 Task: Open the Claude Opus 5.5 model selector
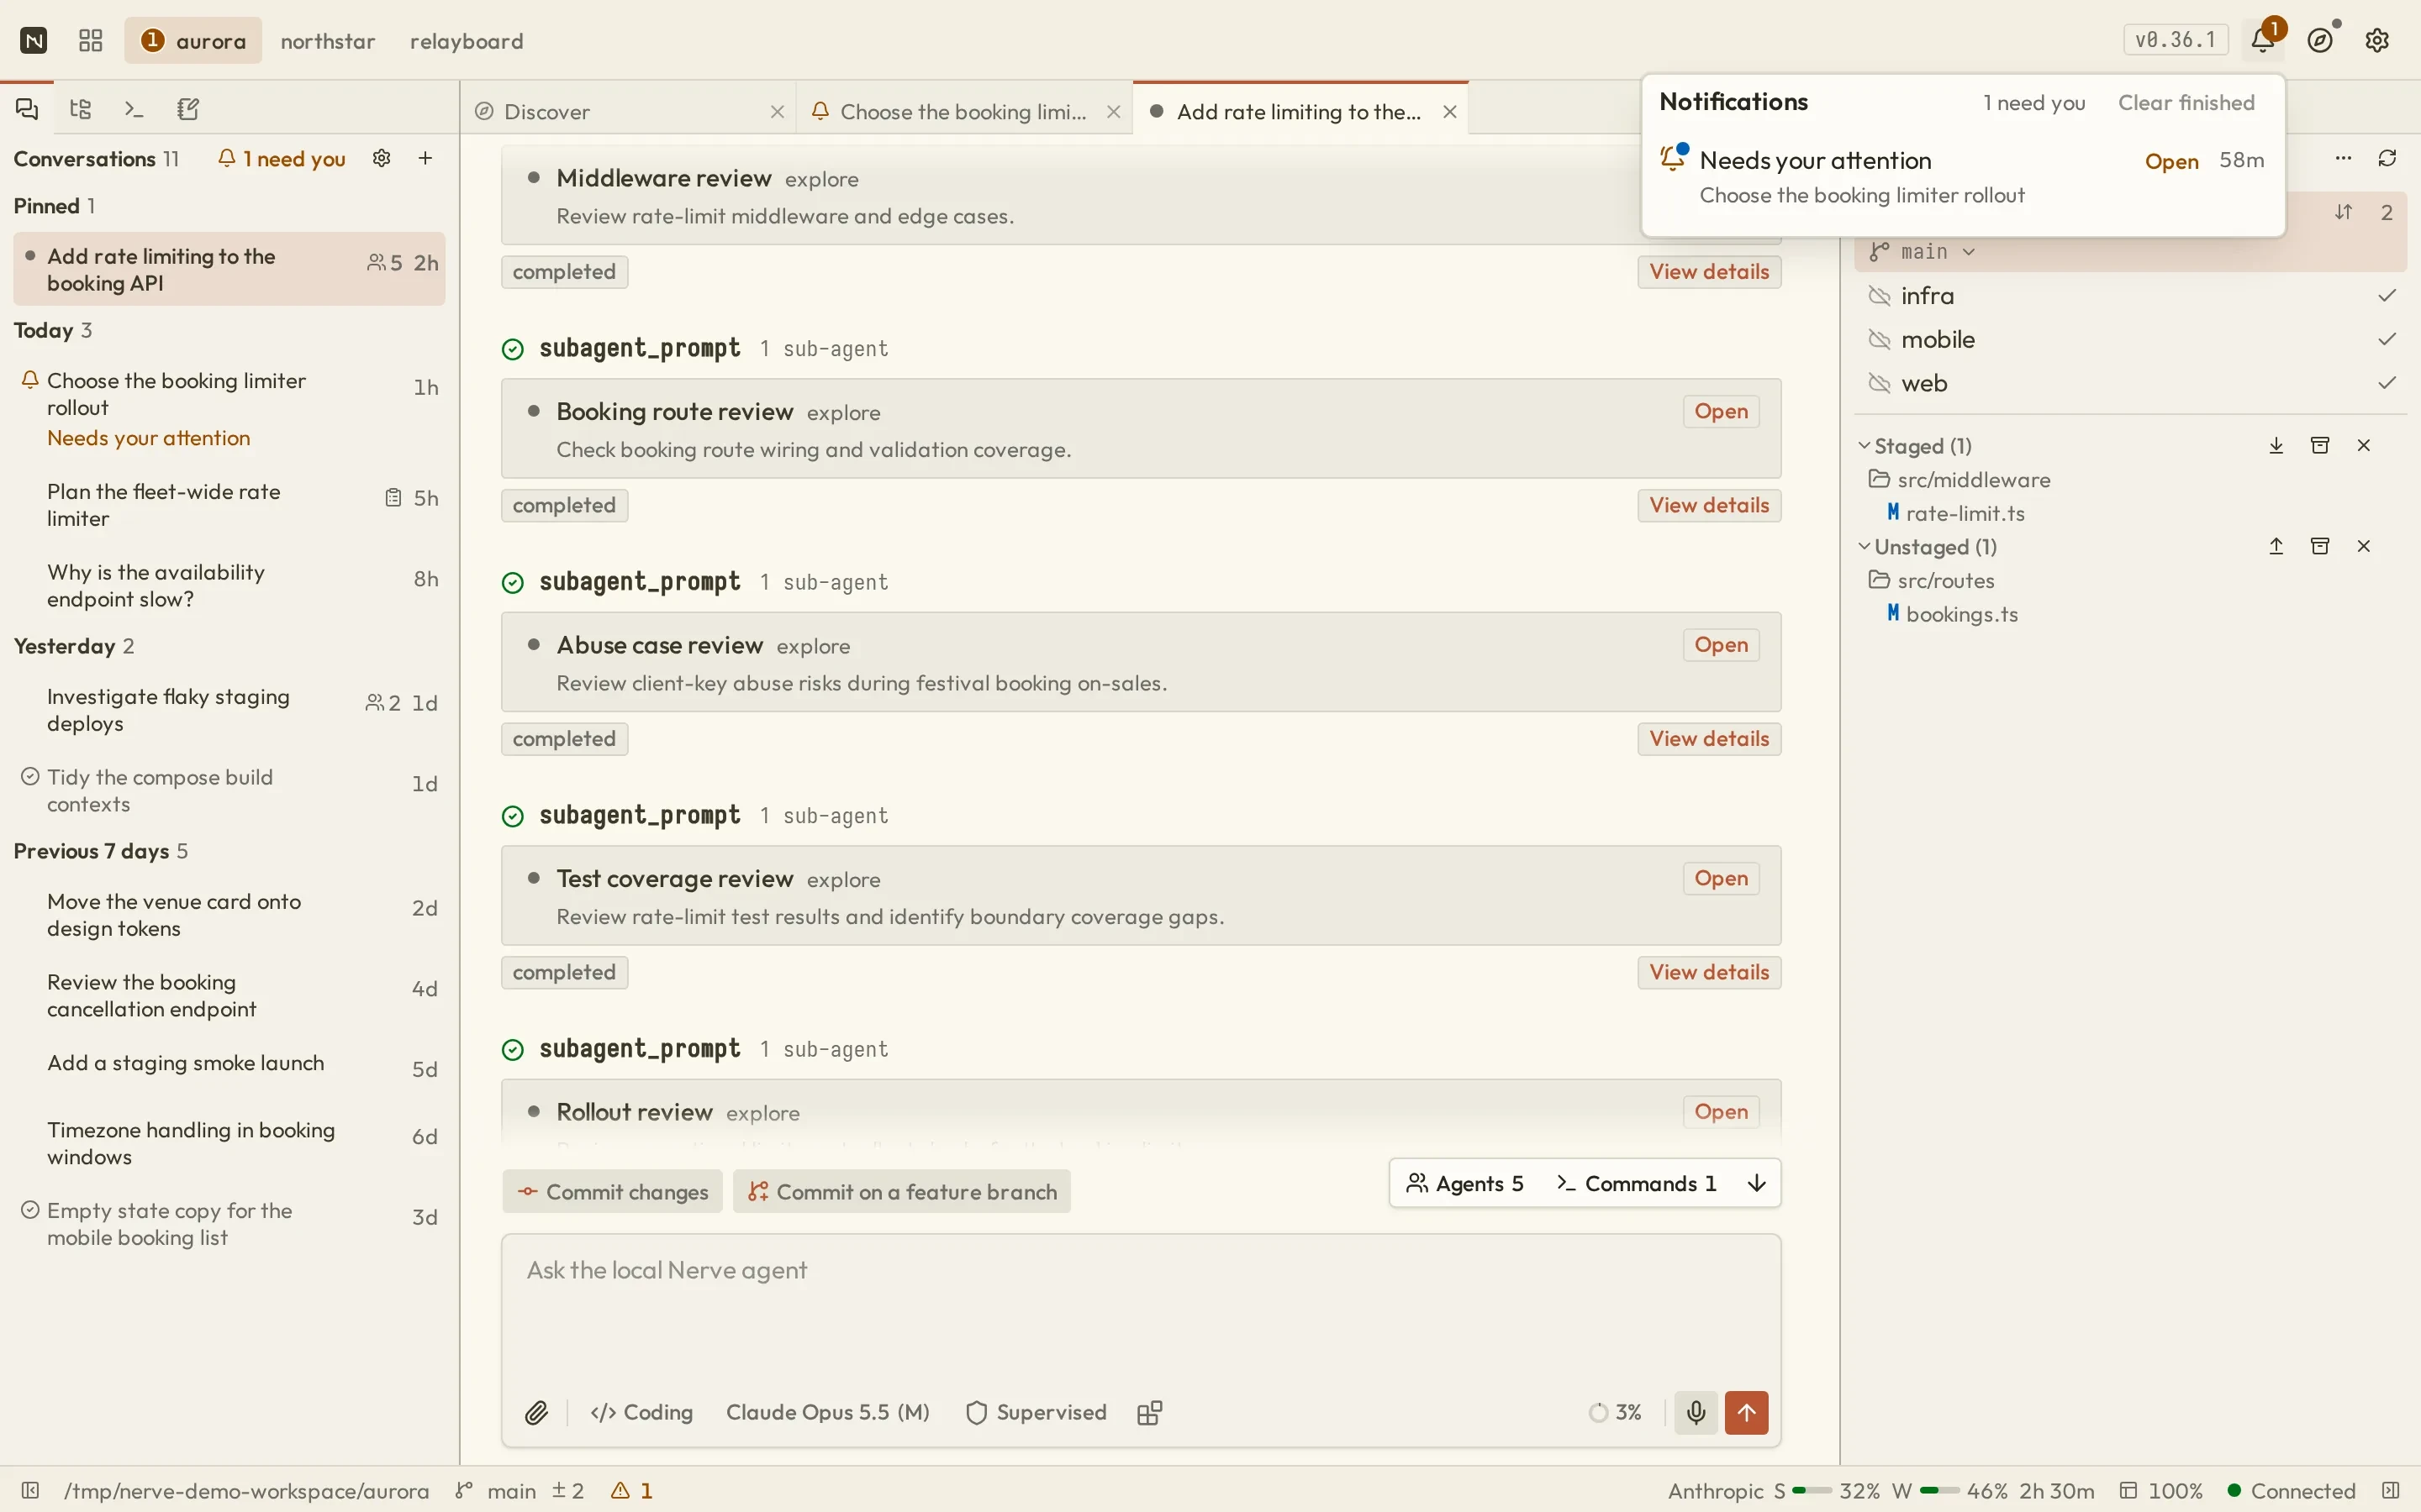coord(827,1412)
